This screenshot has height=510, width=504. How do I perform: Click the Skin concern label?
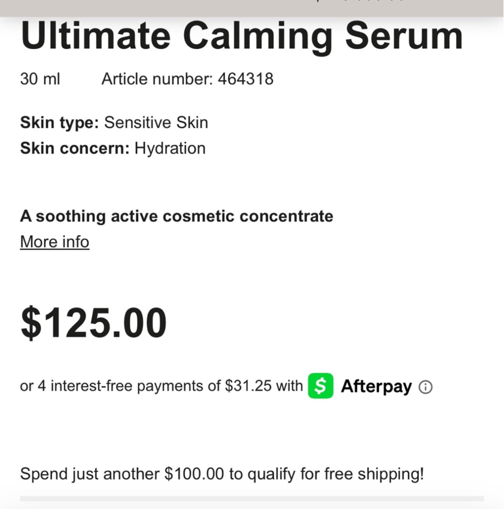tap(75, 148)
